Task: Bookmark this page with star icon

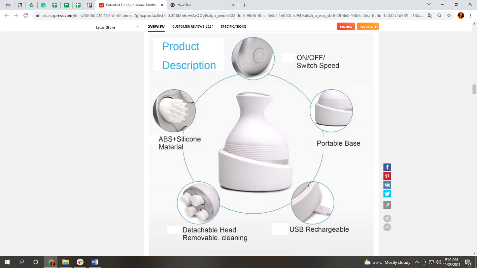Action: pos(449,15)
